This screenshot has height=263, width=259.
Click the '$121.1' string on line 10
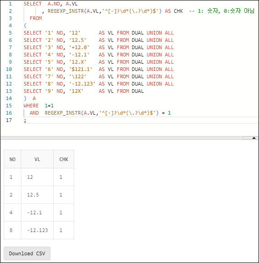[81, 69]
